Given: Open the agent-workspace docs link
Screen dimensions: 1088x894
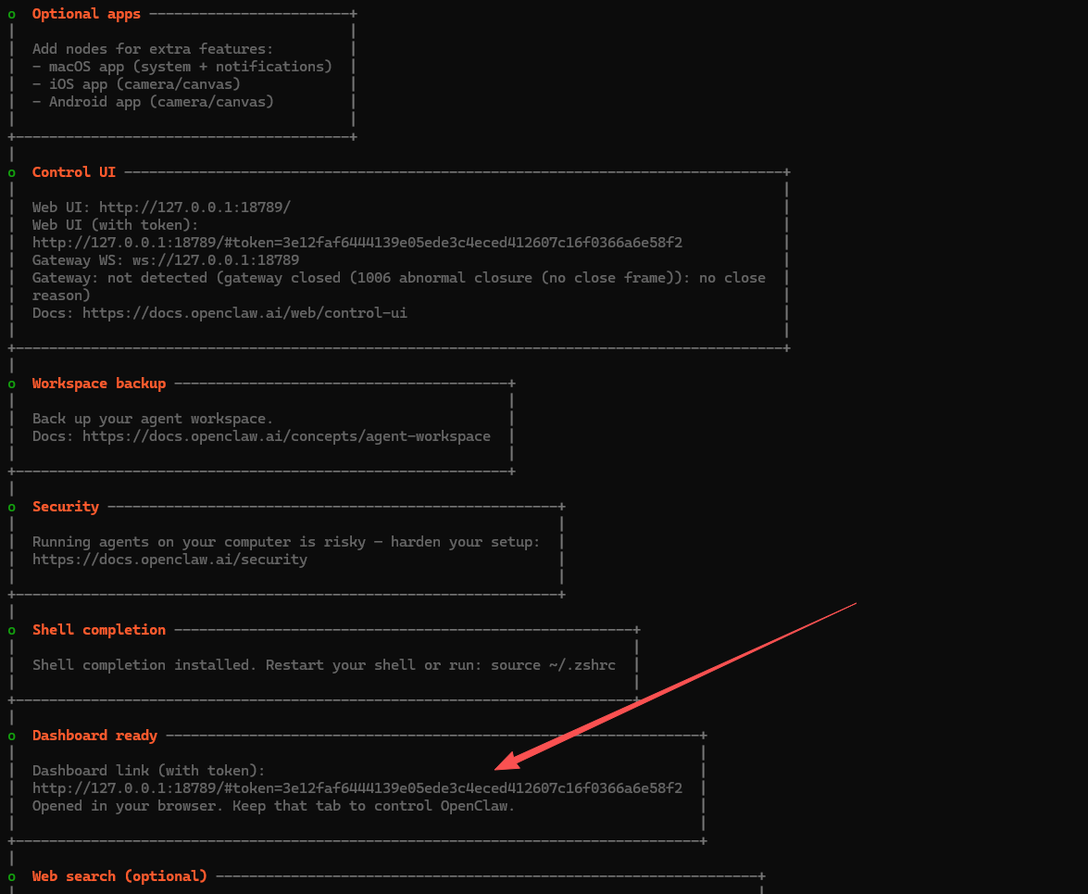Looking at the screenshot, I should point(286,436).
